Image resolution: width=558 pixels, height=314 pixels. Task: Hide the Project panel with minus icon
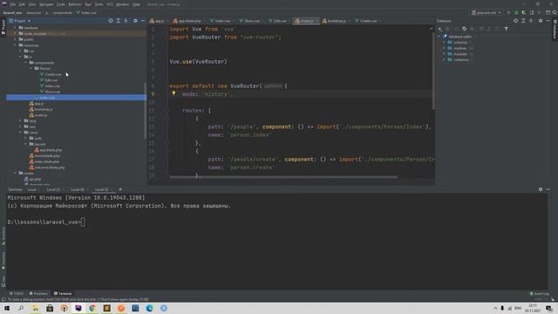pos(143,21)
